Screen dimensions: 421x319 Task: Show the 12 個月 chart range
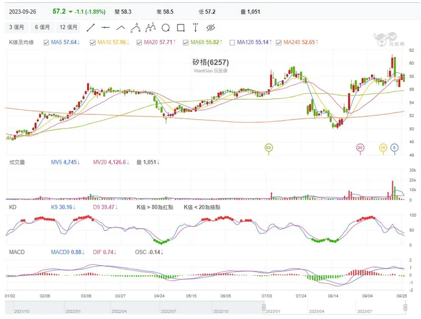pyautogui.click(x=69, y=27)
